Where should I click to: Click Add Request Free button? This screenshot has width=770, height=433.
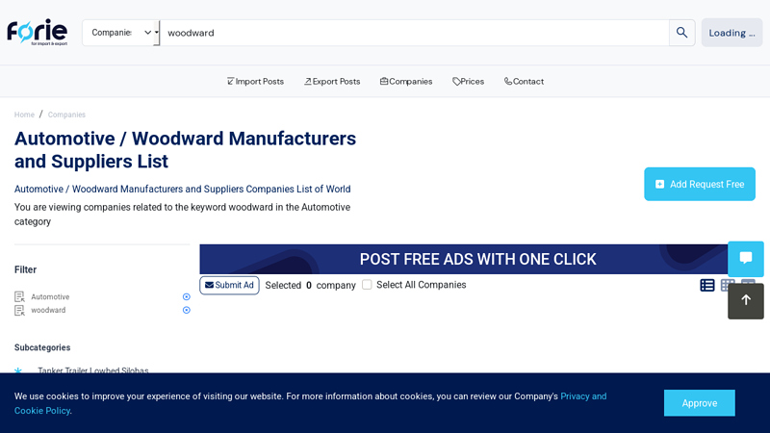tap(700, 184)
